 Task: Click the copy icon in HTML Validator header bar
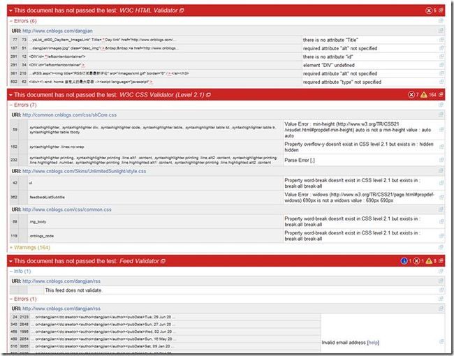click(441, 10)
